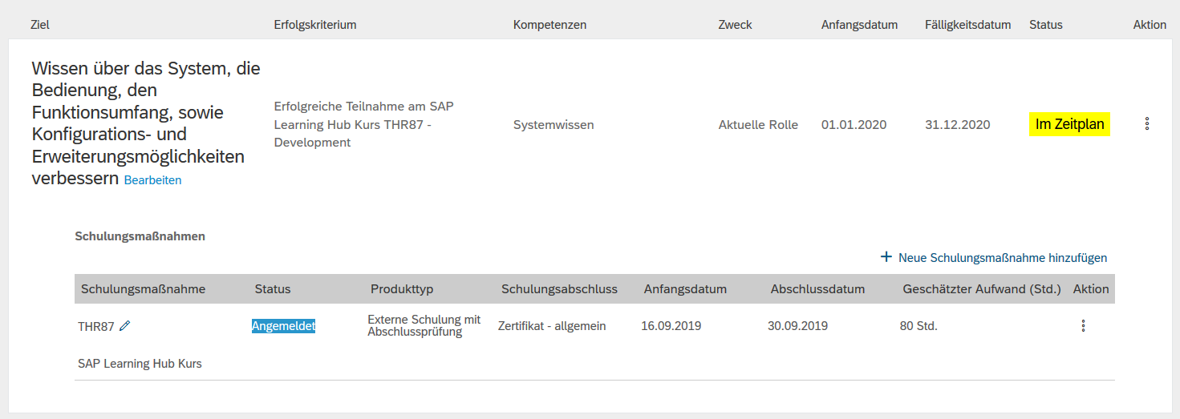Click the Produkttyp column header
The width and height of the screenshot is (1180, 419).
pos(402,289)
